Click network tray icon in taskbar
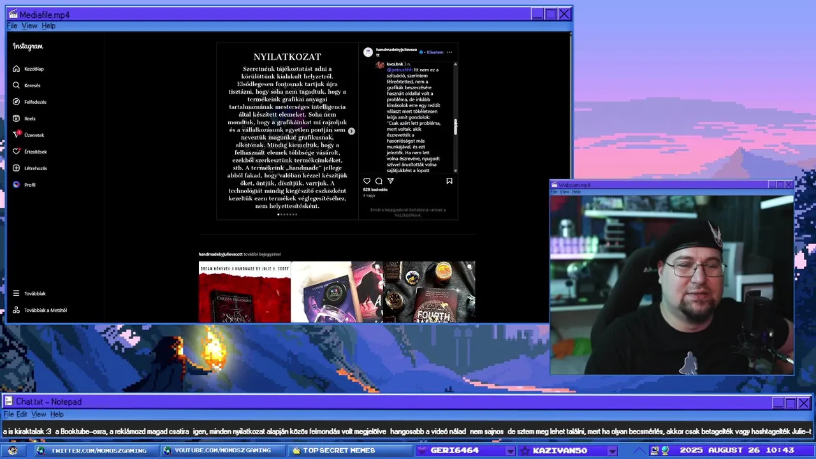 (x=665, y=450)
